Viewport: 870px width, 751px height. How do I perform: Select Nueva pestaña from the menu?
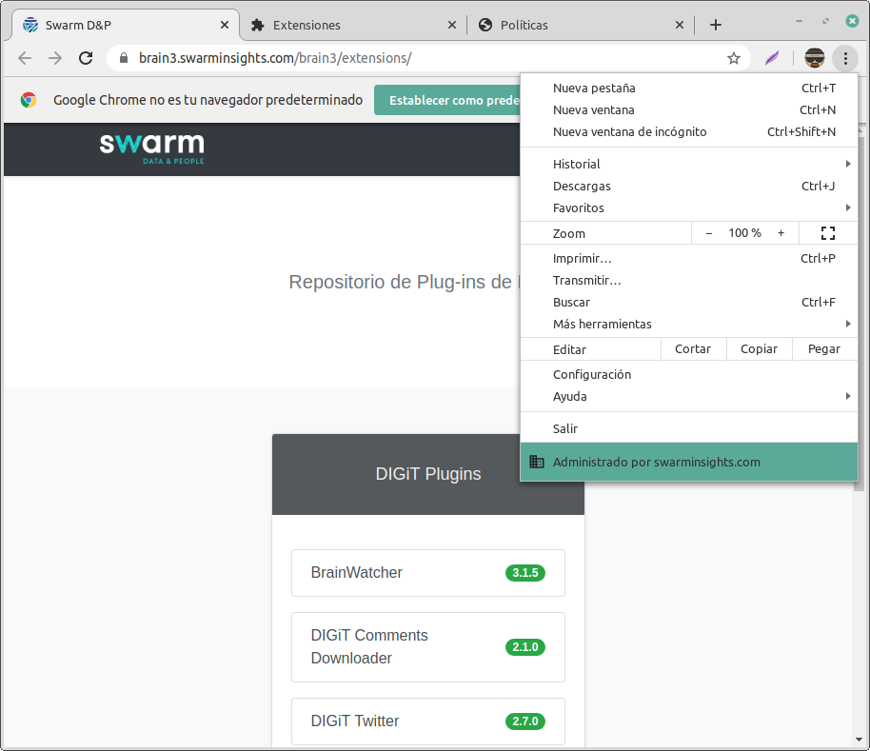689,89
